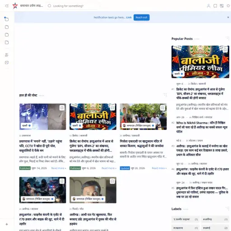Toggle the sidebar menu icon beside the logo
231x231 pixels.
pos(7,6)
